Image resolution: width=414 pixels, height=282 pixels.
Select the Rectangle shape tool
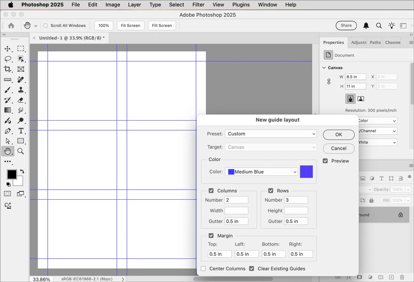tap(21, 141)
